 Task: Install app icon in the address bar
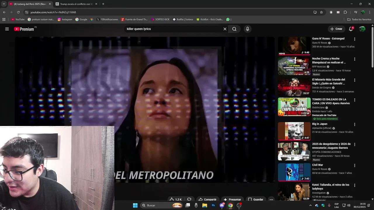[315, 12]
